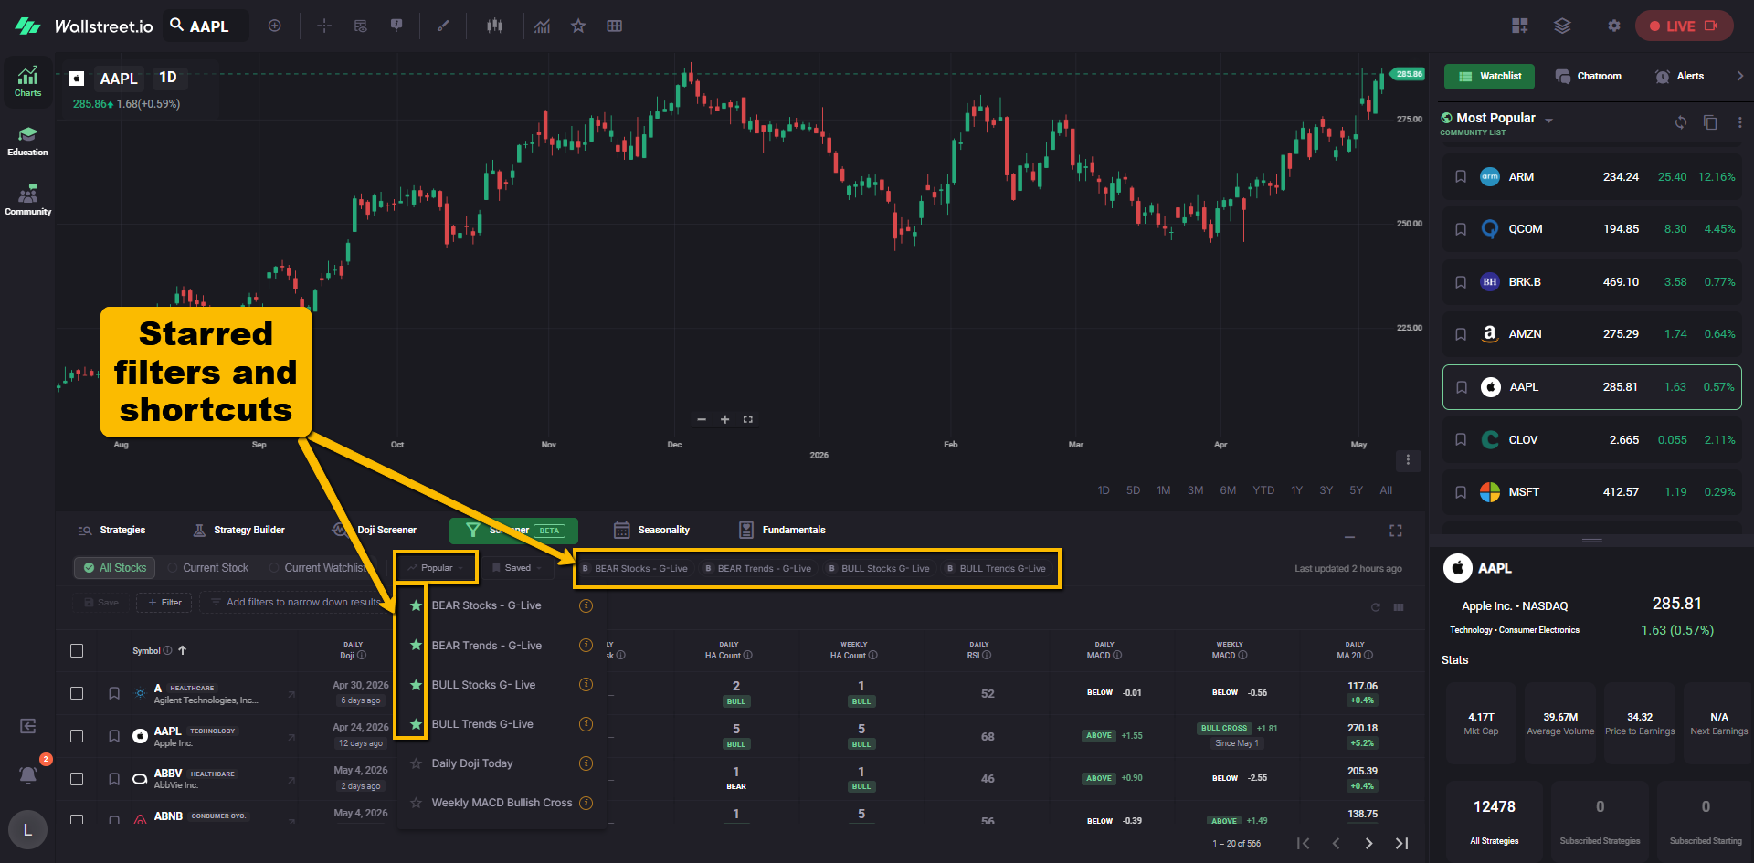Image resolution: width=1754 pixels, height=863 pixels.
Task: Bookmark ARM in the watchlist
Action: [x=1461, y=176]
